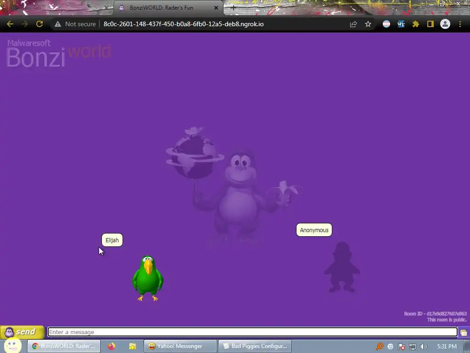The width and height of the screenshot is (470, 353).
Task: Reload the page with the refresh icon
Action: (x=39, y=24)
